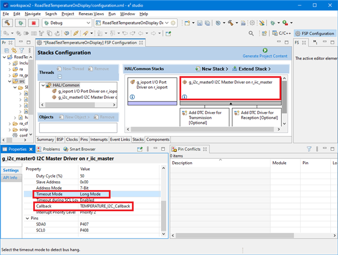Image resolution: width=338 pixels, height=255 pixels.
Task: Click the green Generate Project Content icon
Action: (265, 50)
